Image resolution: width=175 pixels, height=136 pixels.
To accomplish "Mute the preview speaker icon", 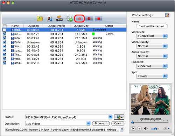I will click(146, 129).
